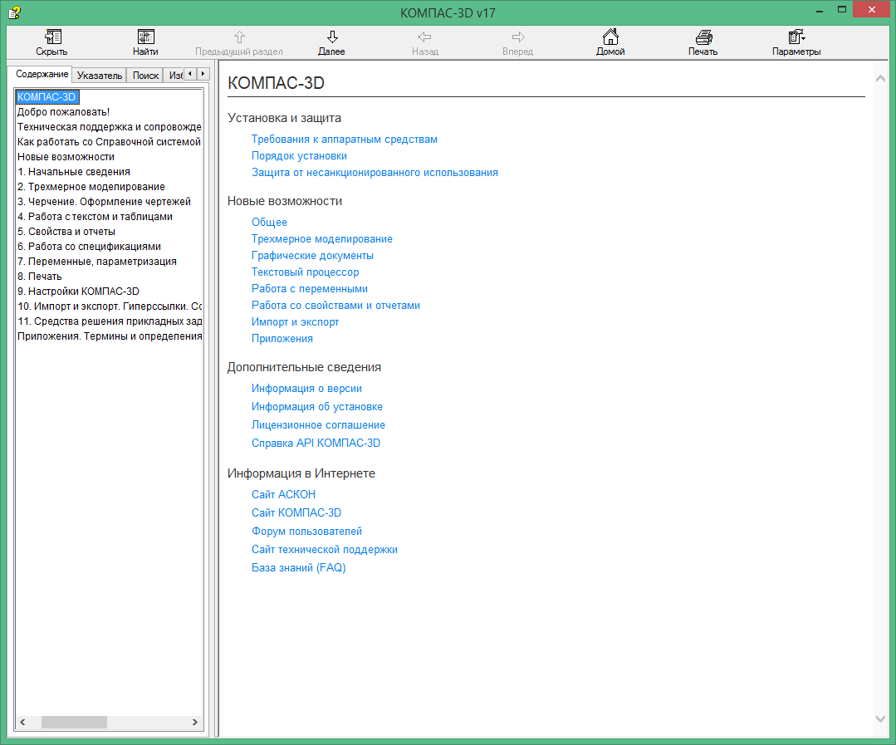
Task: Open Порядок установки link
Action: click(299, 156)
